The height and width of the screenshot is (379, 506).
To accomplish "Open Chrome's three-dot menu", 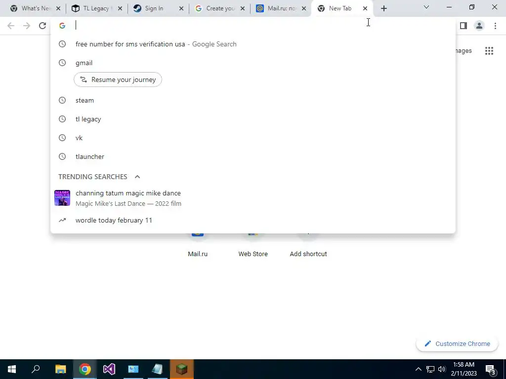I will coord(495,26).
